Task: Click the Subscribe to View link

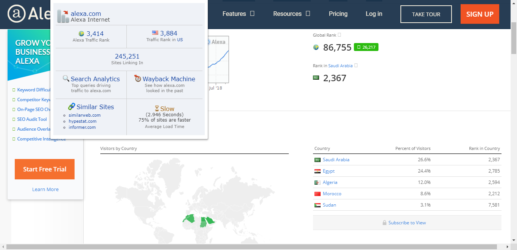Action: pyautogui.click(x=407, y=223)
